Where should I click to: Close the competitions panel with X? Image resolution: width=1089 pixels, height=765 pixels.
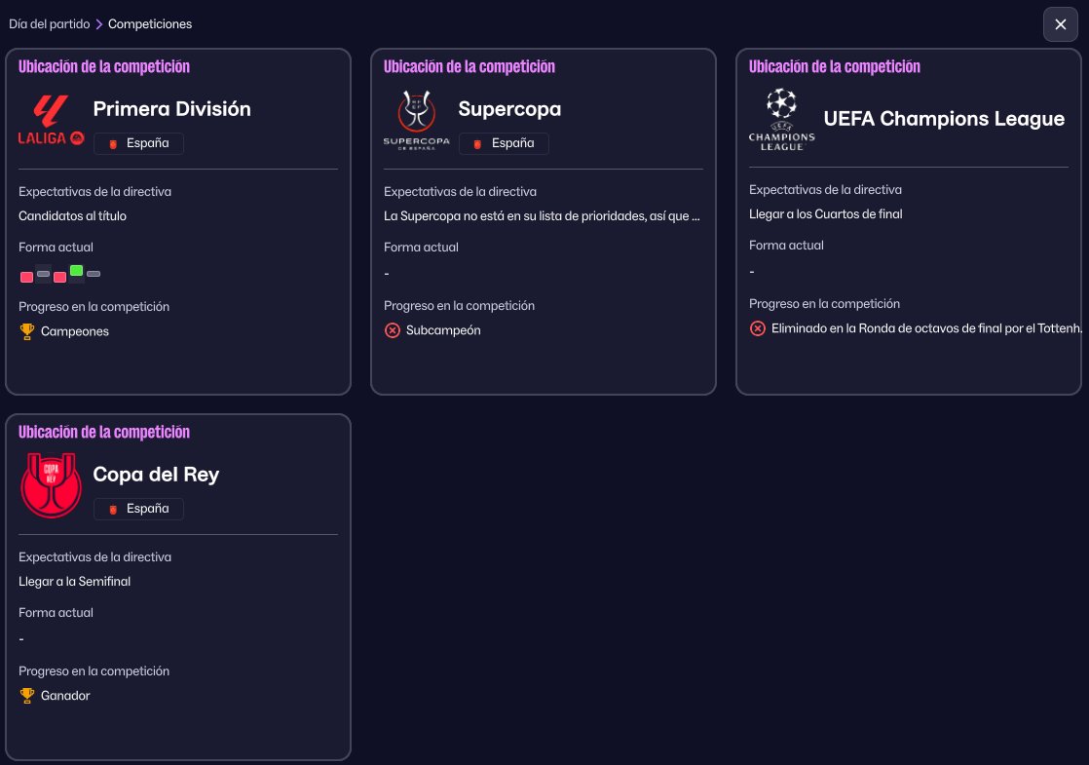1061,24
